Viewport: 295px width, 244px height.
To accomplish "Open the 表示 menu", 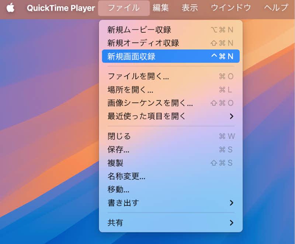I will pyautogui.click(x=190, y=8).
